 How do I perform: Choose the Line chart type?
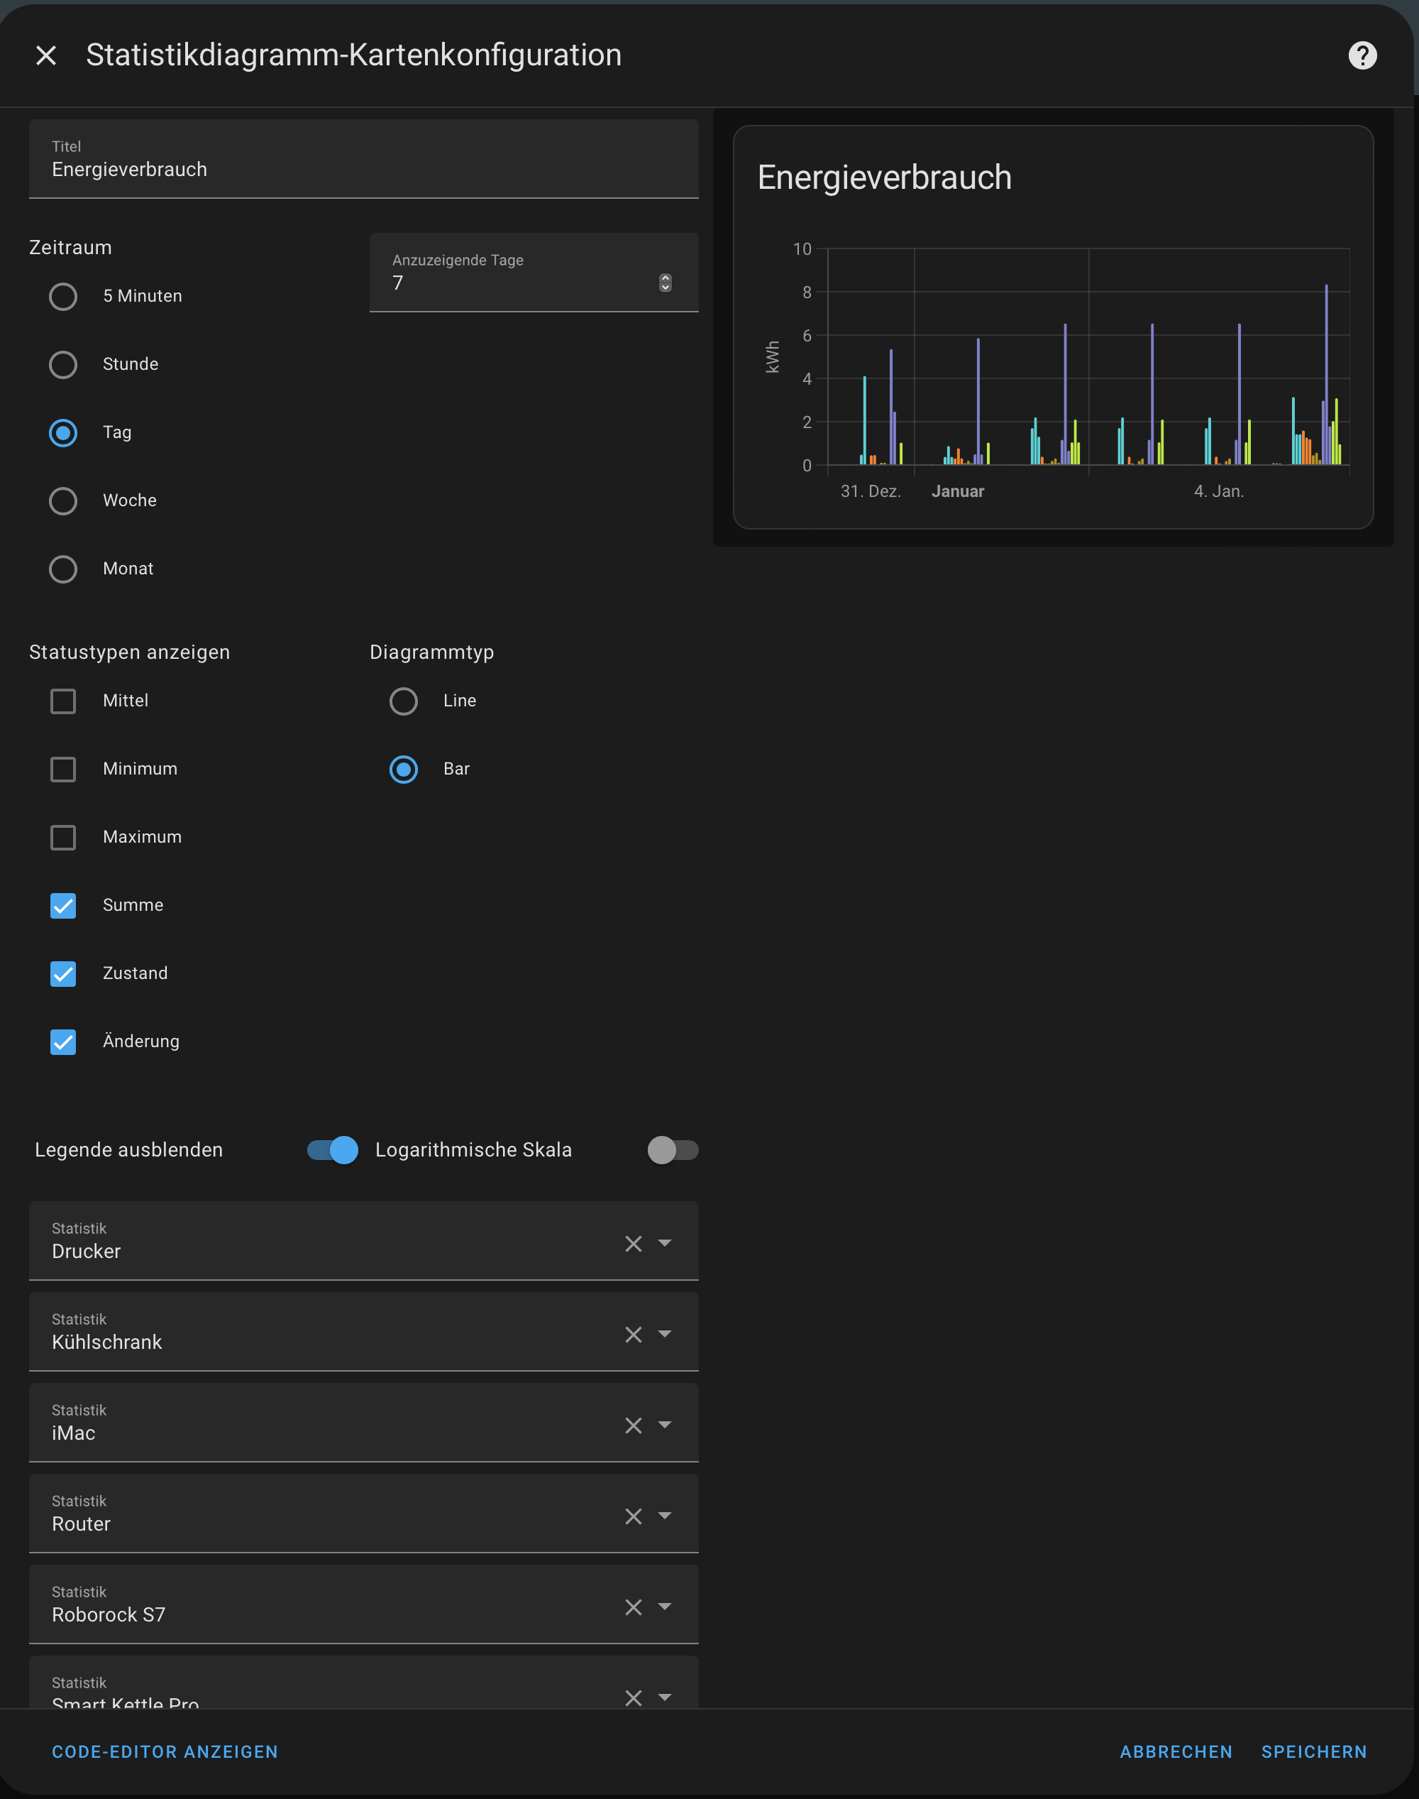click(x=404, y=701)
